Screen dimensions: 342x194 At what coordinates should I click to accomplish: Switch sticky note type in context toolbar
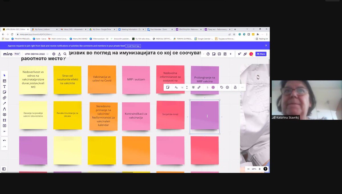(168, 87)
